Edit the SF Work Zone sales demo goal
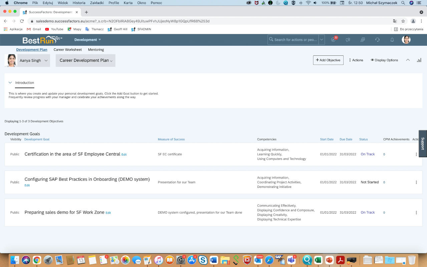The width and height of the screenshot is (427, 267). pyautogui.click(x=108, y=213)
